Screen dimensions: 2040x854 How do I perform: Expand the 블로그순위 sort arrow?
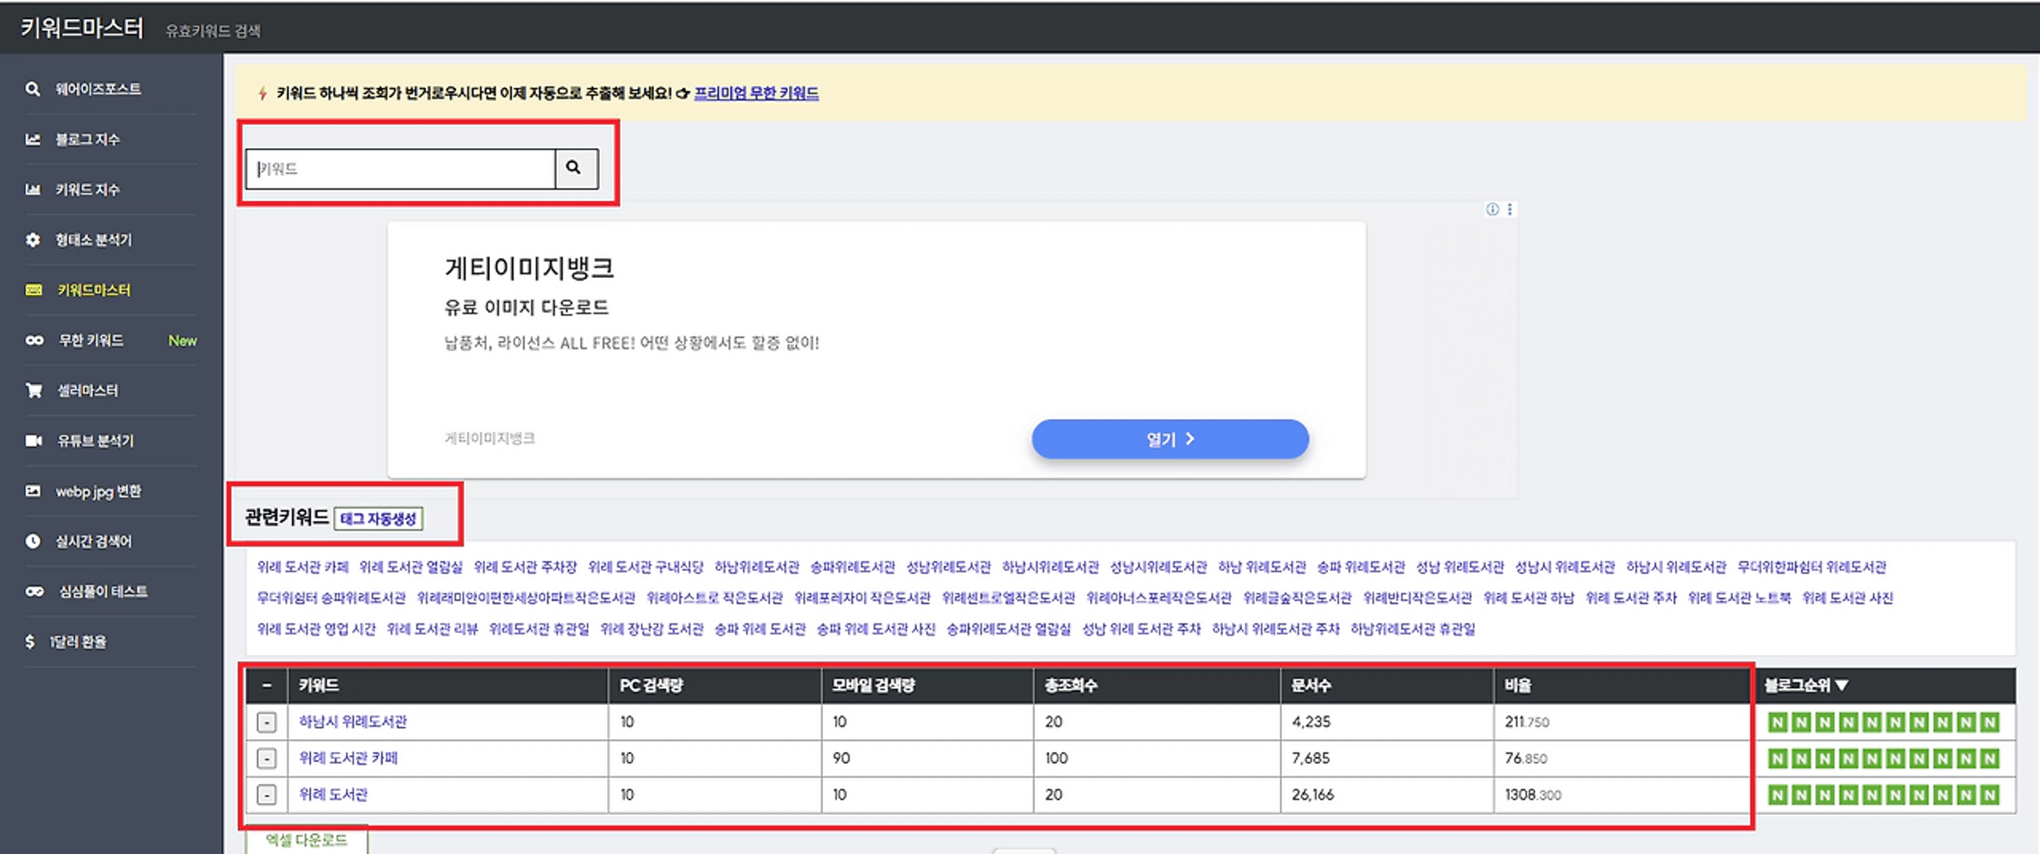click(x=1842, y=686)
